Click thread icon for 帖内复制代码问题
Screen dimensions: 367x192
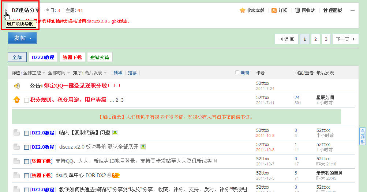(x=16, y=133)
